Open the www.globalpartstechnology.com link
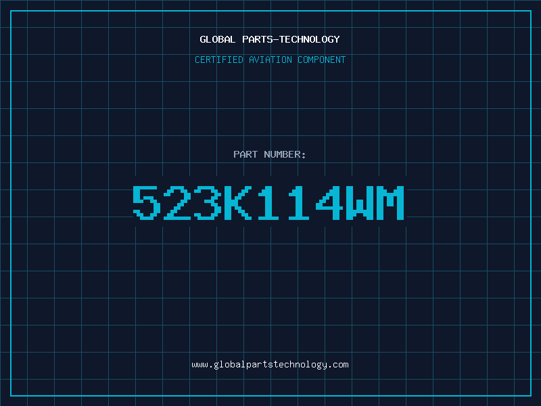 270,365
